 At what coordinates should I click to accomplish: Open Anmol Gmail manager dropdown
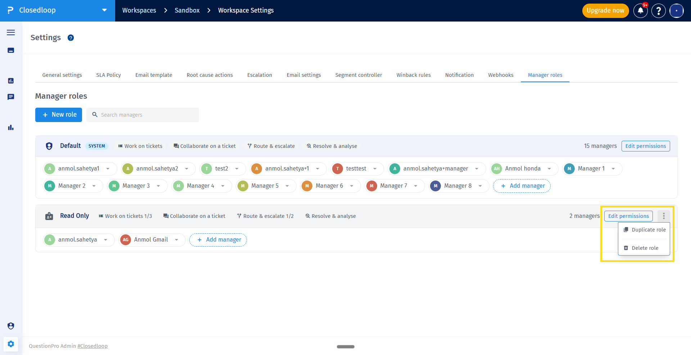point(177,240)
